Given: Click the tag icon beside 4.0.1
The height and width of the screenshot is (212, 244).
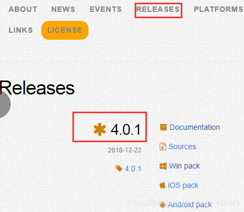Looking at the screenshot, I should 119,169.
